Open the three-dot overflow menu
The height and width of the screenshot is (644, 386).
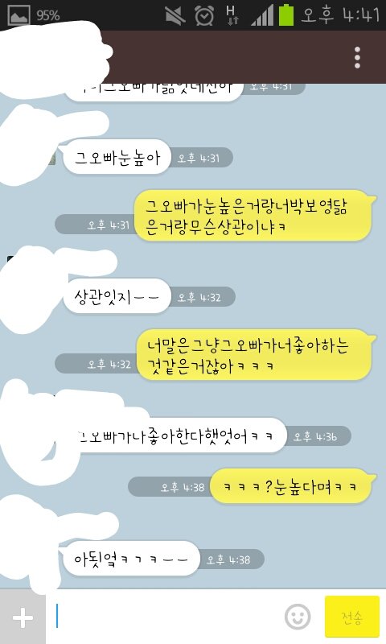coord(357,57)
